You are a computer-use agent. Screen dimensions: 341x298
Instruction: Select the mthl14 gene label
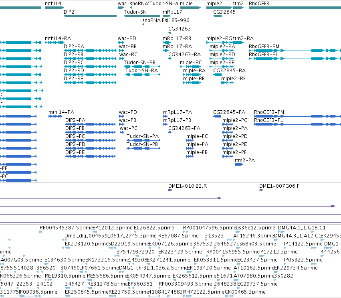click(53, 4)
